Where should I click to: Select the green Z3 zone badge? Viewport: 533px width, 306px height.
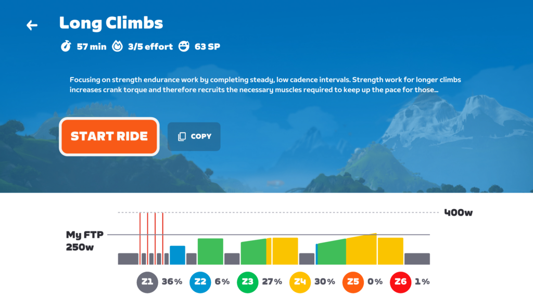247,282
